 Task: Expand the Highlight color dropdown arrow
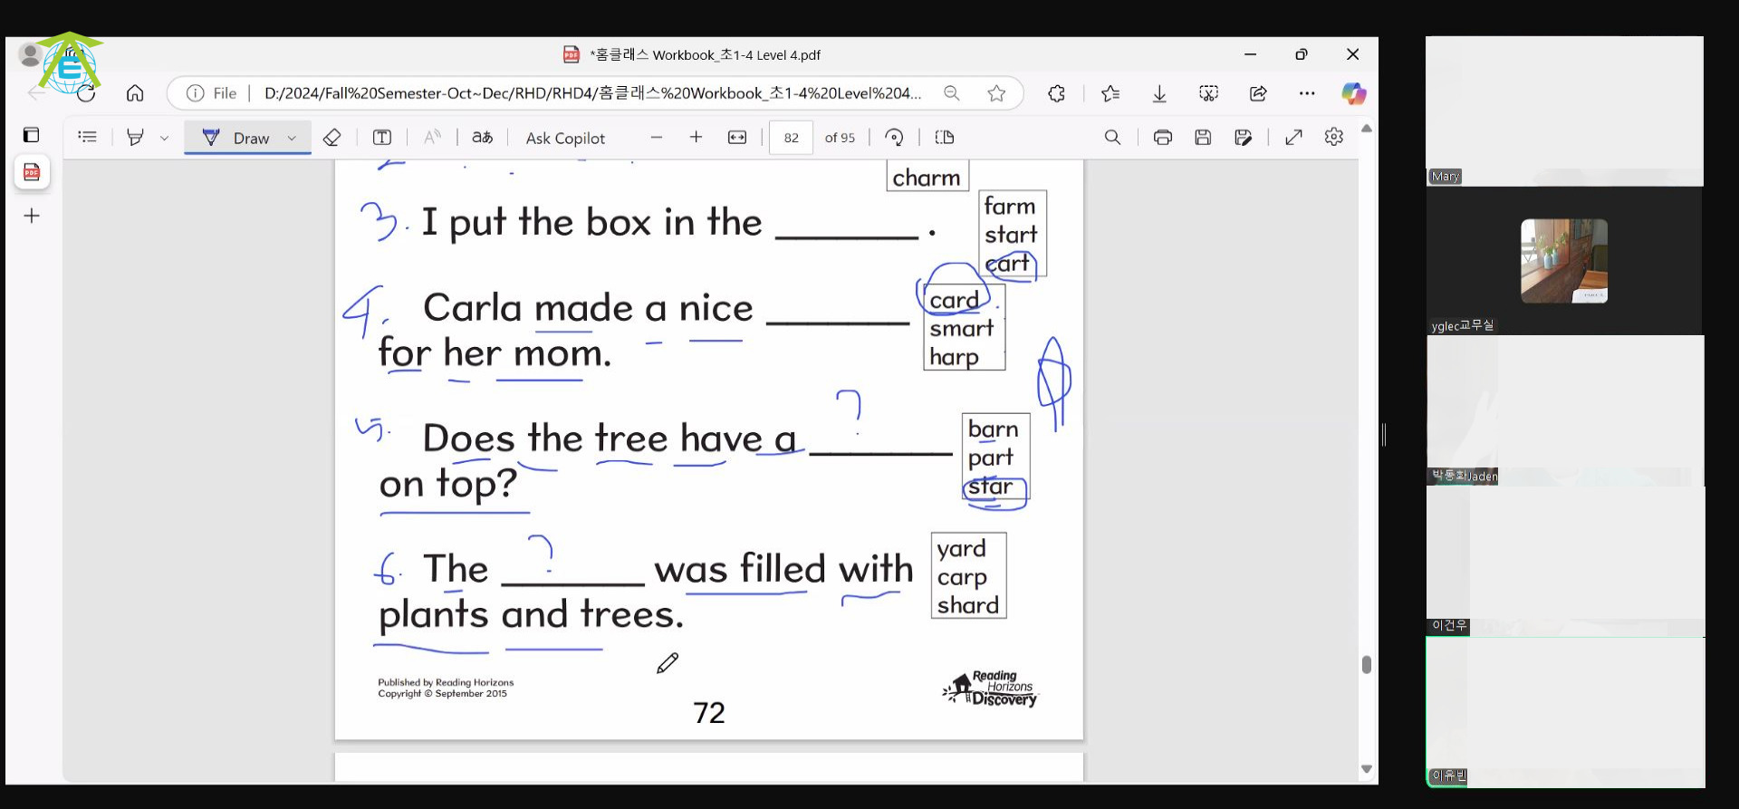click(164, 138)
